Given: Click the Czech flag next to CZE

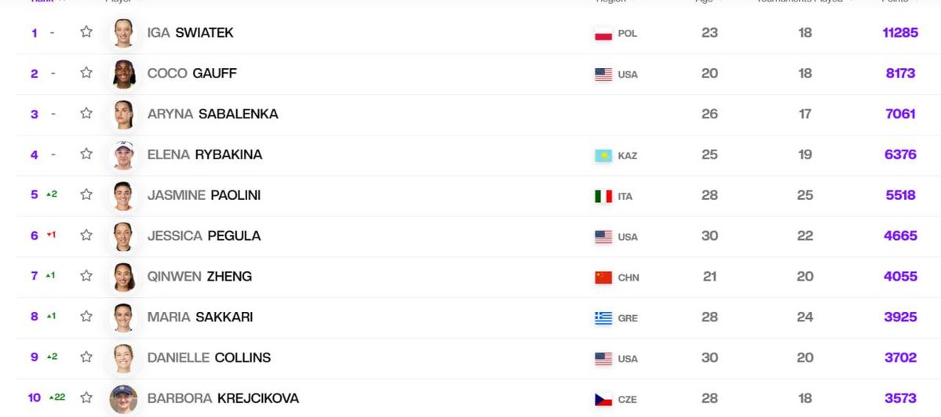Looking at the screenshot, I should (604, 399).
